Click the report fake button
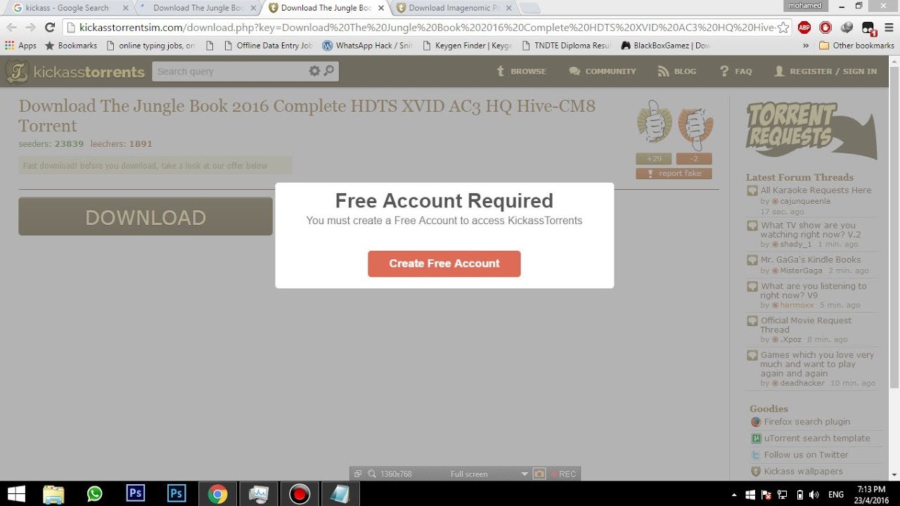The width and height of the screenshot is (900, 506). (x=674, y=174)
